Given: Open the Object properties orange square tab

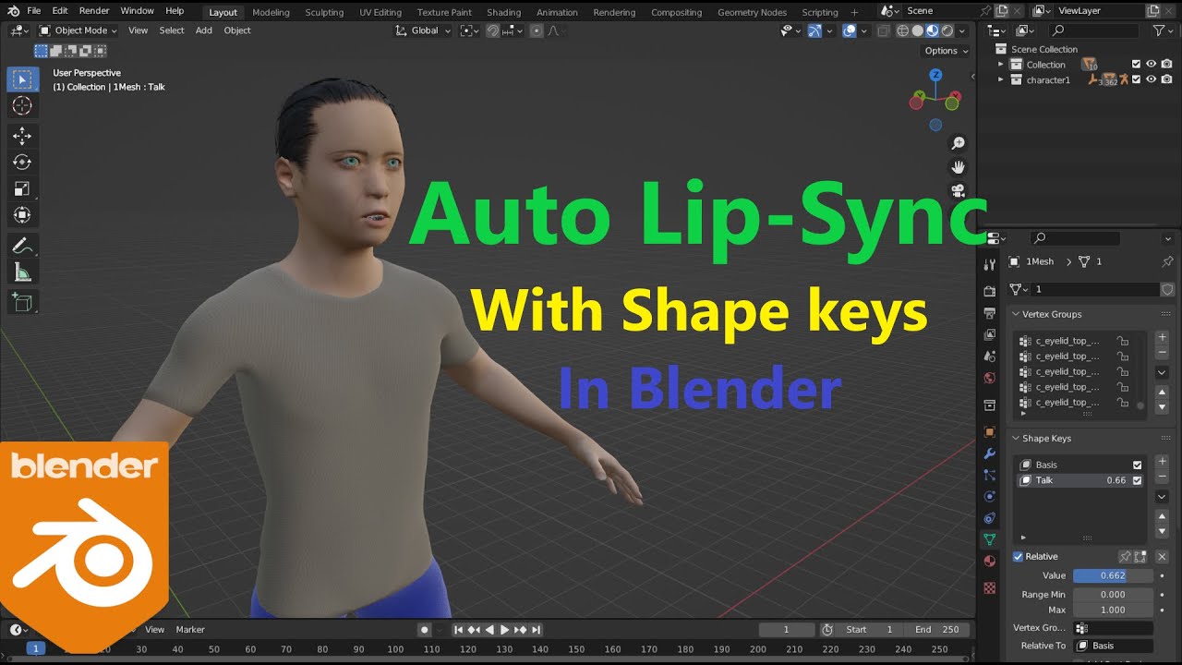Looking at the screenshot, I should click(x=990, y=431).
